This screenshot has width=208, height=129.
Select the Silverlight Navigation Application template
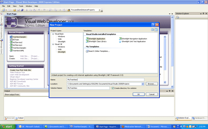coord(133,39)
